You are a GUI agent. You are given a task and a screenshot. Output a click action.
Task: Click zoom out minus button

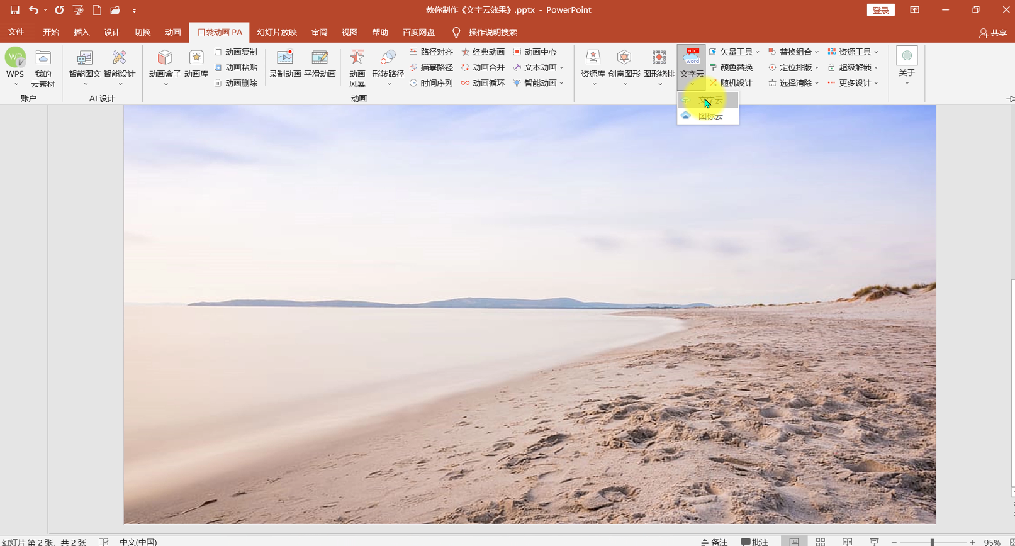(x=894, y=542)
